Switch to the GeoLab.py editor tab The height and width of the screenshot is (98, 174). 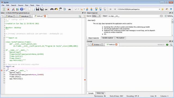tap(25, 16)
